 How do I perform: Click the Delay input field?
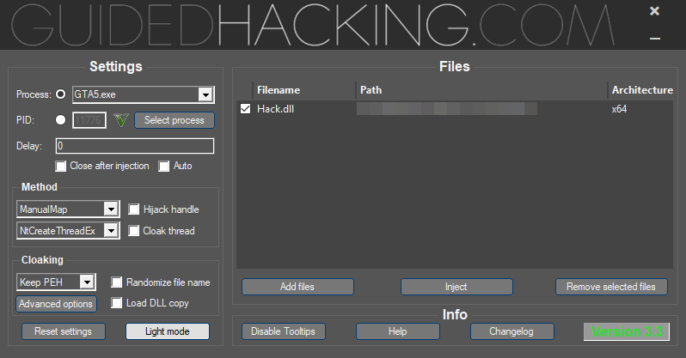pyautogui.click(x=135, y=146)
